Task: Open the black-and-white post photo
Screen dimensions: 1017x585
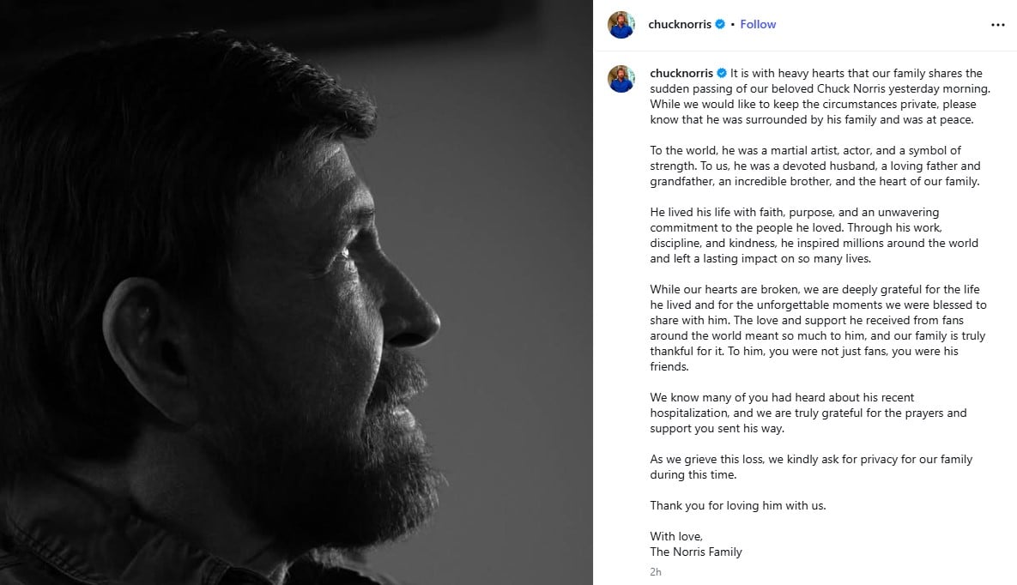Action: (x=296, y=292)
